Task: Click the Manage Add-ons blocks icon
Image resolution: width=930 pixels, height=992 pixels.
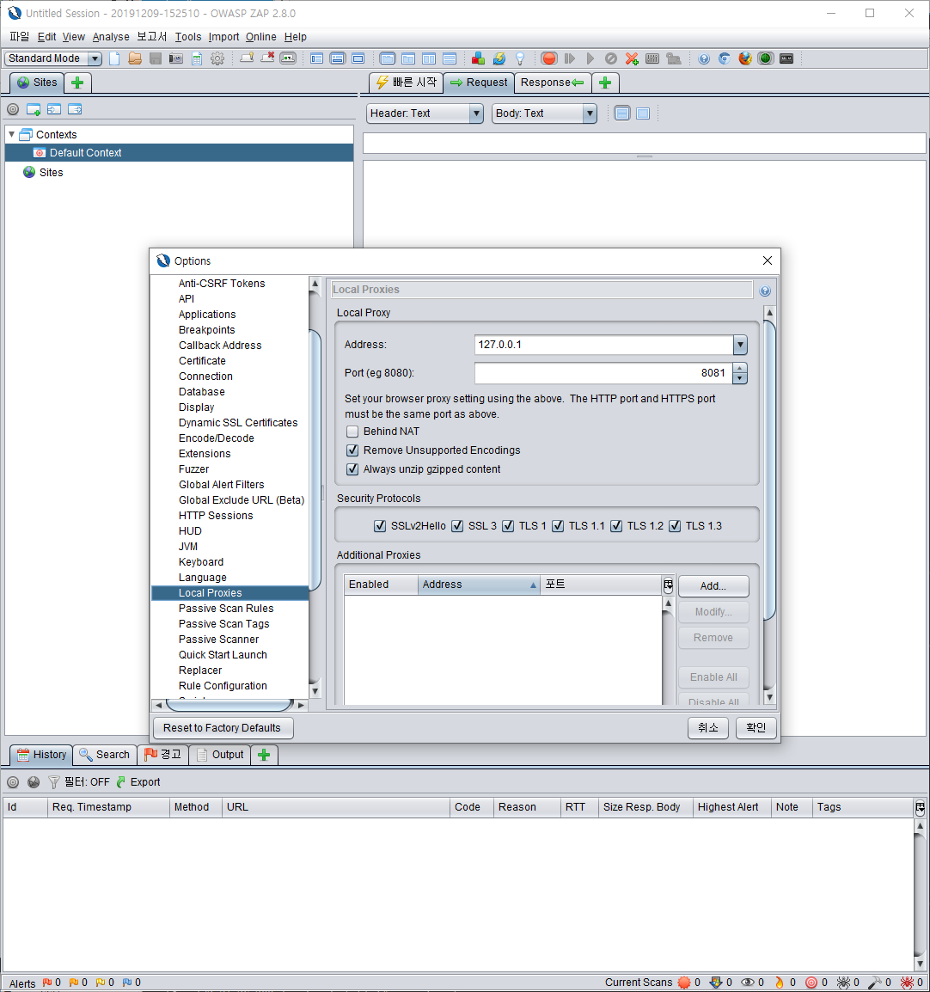Action: pos(478,58)
